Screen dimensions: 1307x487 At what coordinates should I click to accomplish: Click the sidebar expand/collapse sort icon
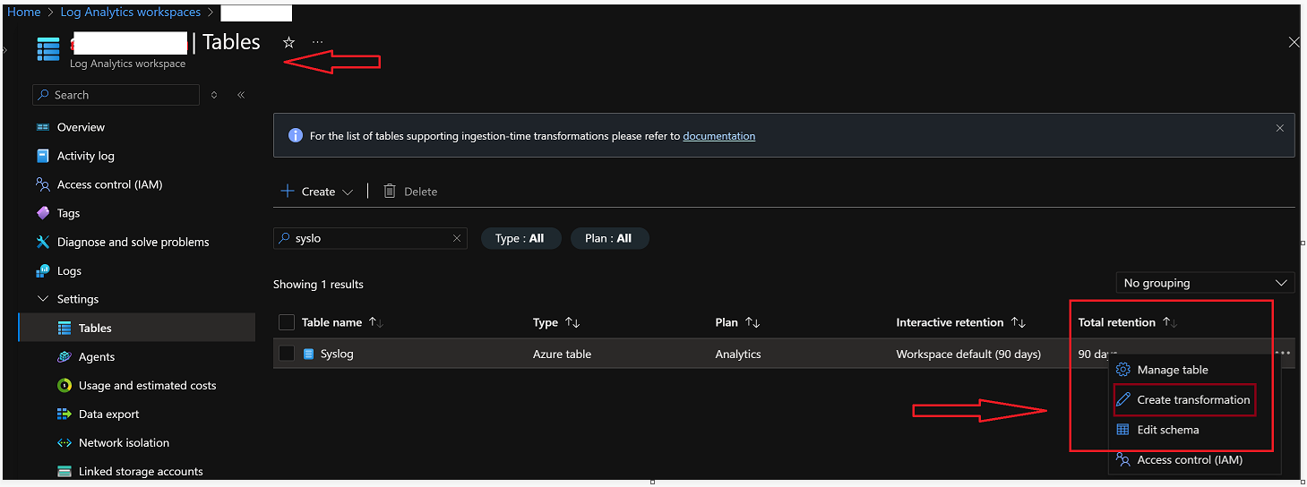click(213, 95)
